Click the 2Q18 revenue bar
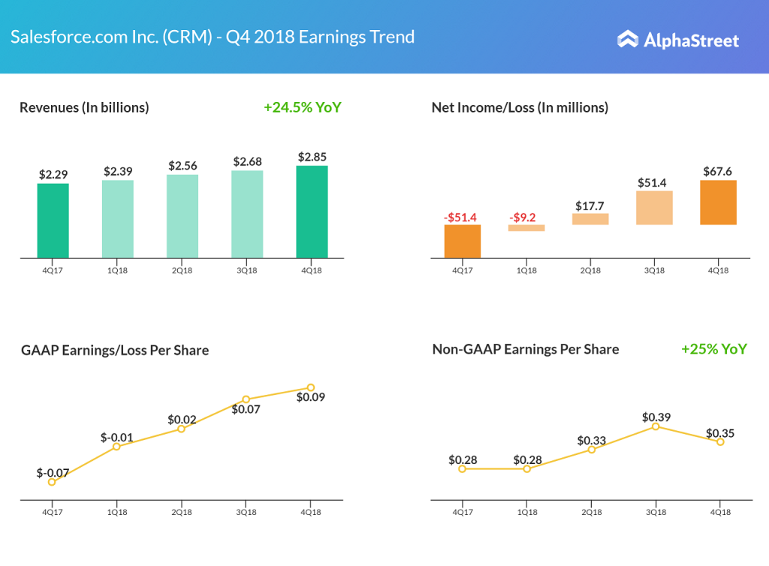Image resolution: width=769 pixels, height=566 pixels. click(x=182, y=216)
